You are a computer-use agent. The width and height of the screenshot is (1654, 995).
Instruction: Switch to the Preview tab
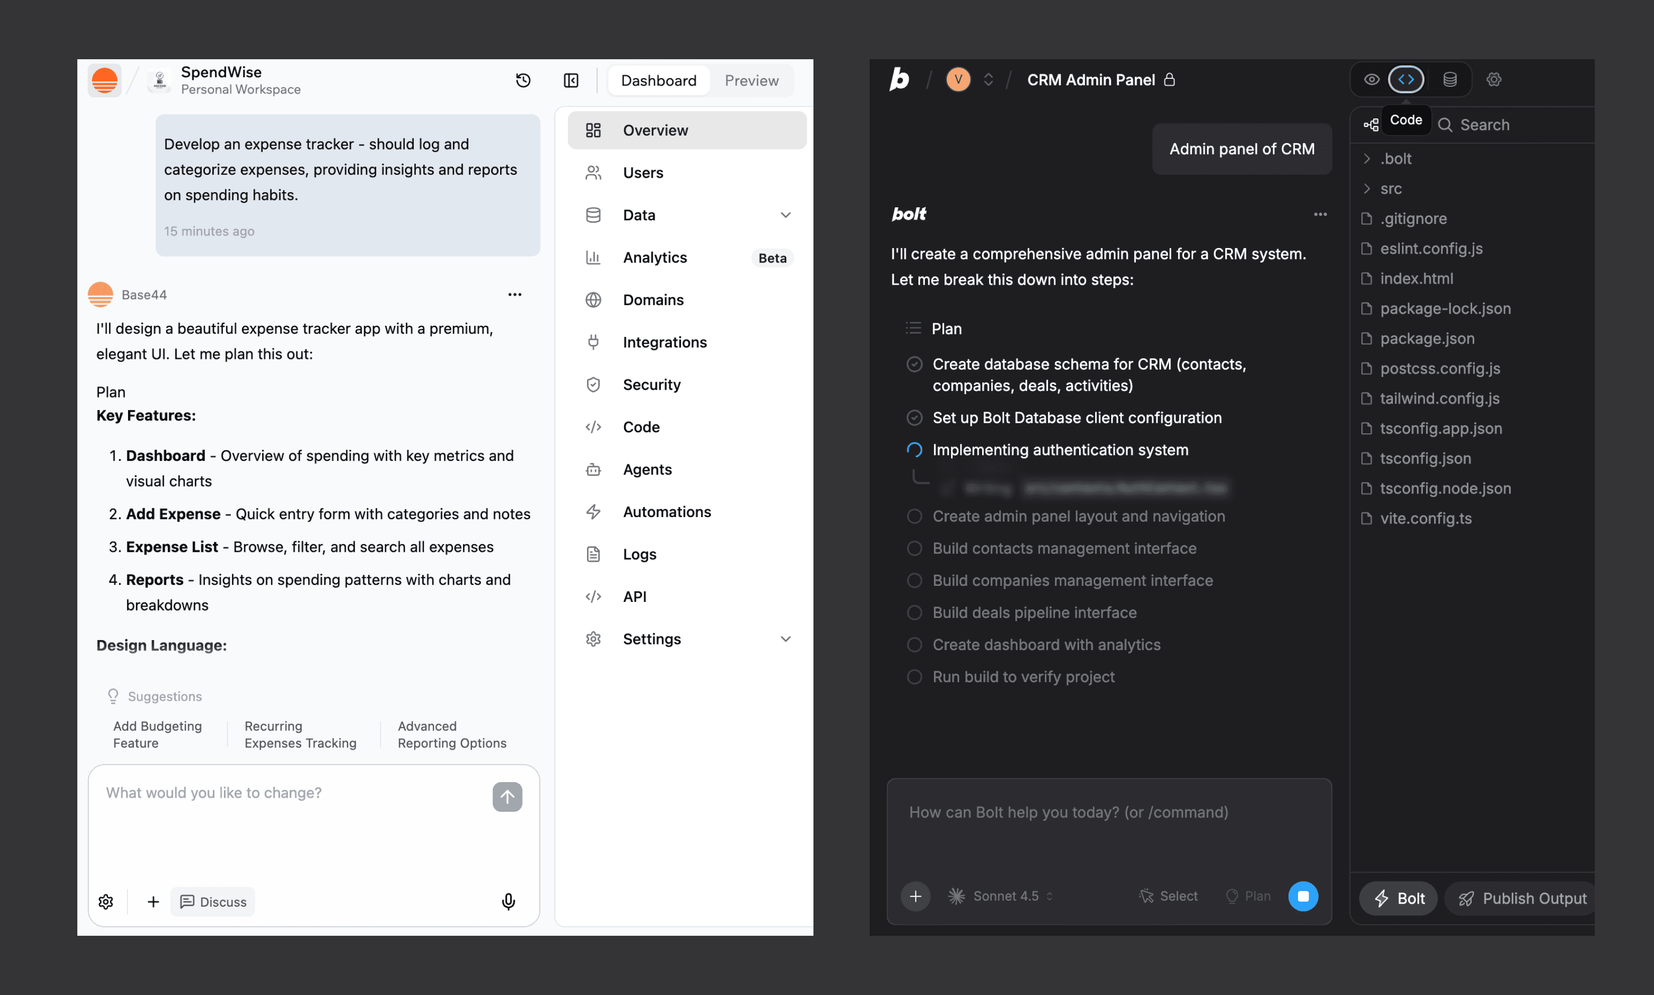point(751,80)
